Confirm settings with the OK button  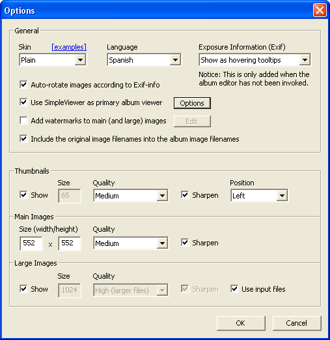pos(241,323)
